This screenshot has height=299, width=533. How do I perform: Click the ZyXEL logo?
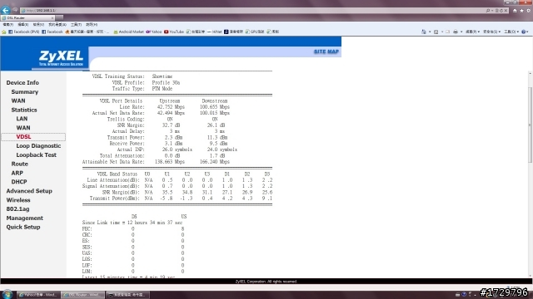click(x=61, y=58)
